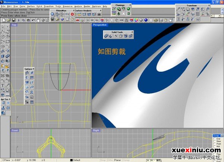
Task: Open the Render menu
Action: coord(87,6)
